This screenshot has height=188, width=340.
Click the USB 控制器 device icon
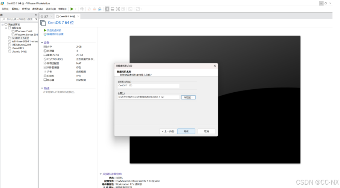pos(45,68)
